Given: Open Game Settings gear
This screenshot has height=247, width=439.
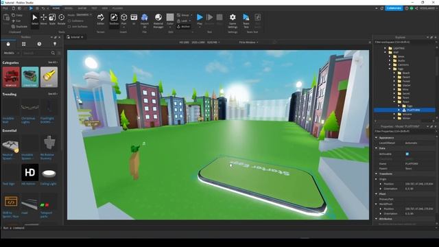Looking at the screenshot, I should tap(233, 21).
